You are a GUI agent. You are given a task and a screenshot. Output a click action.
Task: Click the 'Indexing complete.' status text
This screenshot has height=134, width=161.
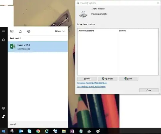tap(99, 14)
